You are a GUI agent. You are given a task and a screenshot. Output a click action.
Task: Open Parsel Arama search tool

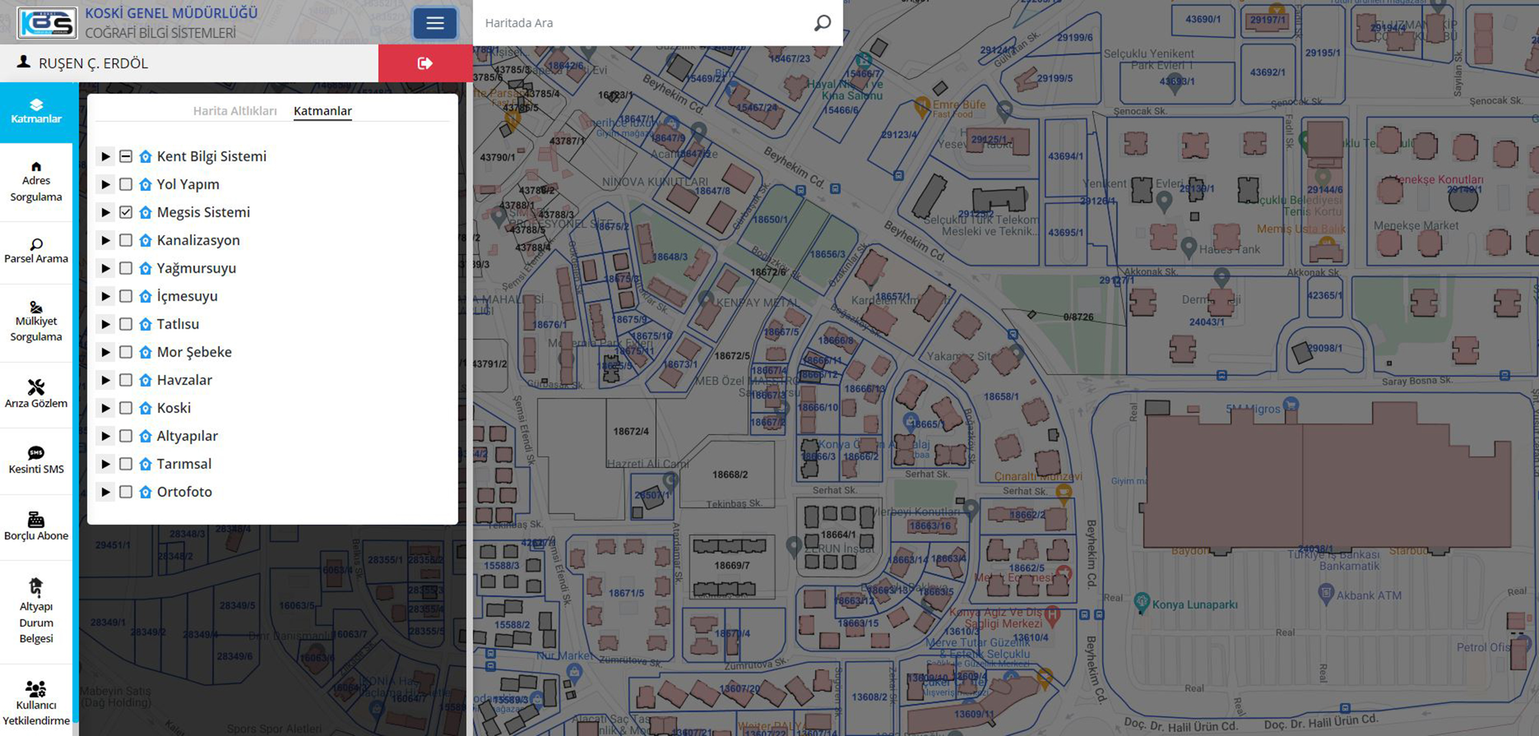pyautogui.click(x=36, y=251)
